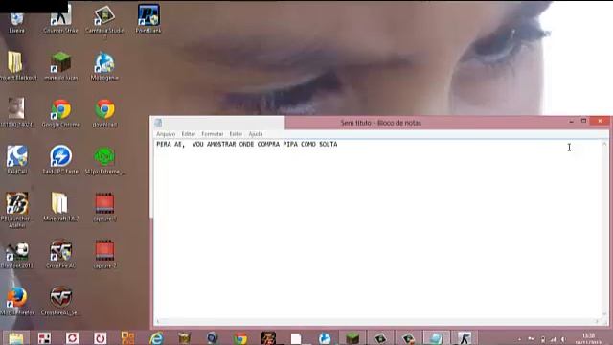The height and width of the screenshot is (345, 613).
Task: Launch Google Chrome desktop shortcut
Action: (60, 113)
